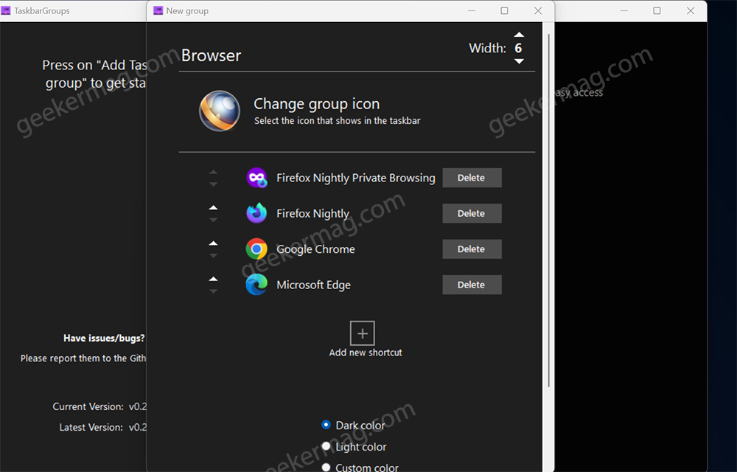Minimize the New group window

(472, 11)
